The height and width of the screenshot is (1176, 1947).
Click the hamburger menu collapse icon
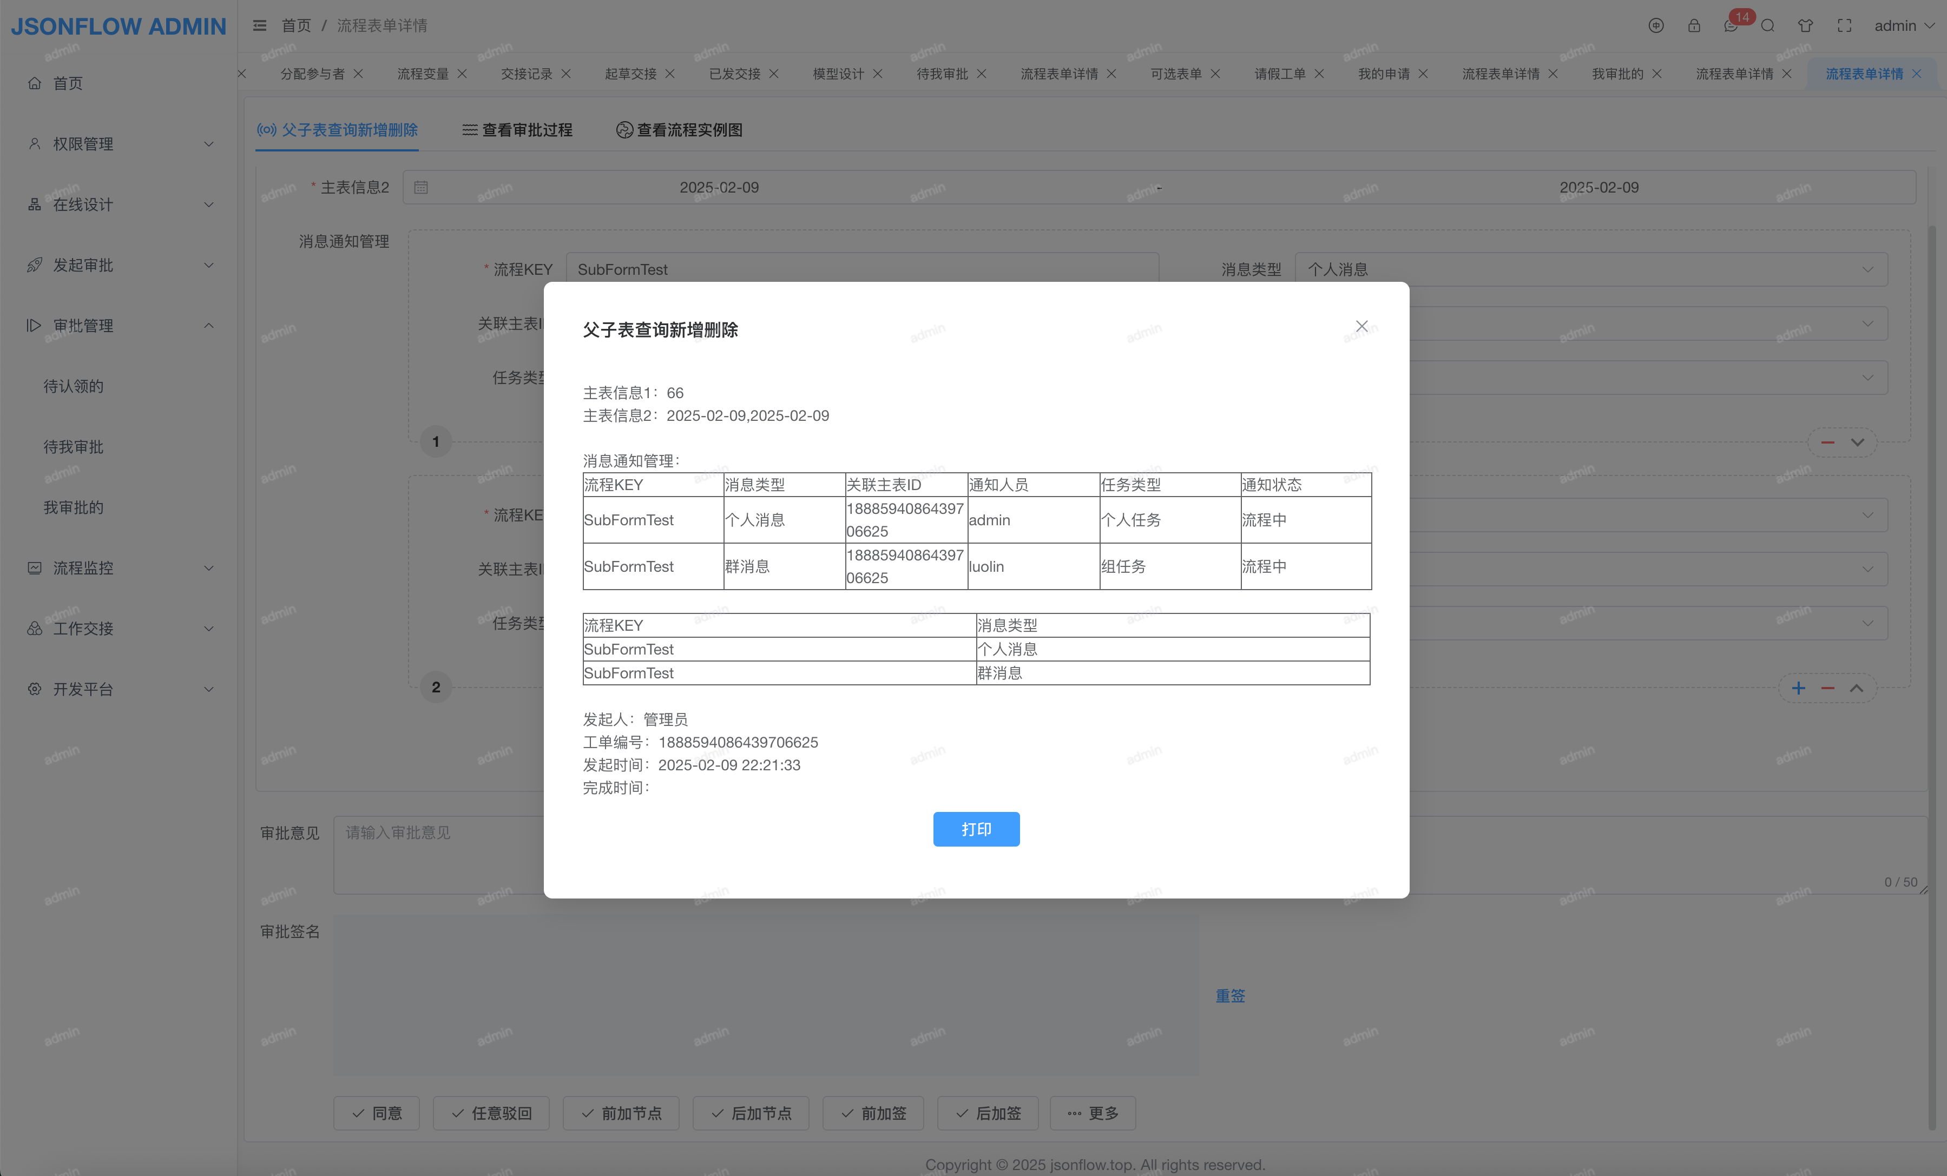(x=259, y=25)
